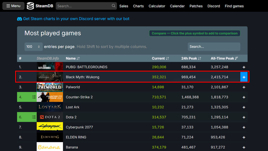
Task: Click the plus icon for PUBG: BATTLEGROUNDS
Action: [244, 67]
